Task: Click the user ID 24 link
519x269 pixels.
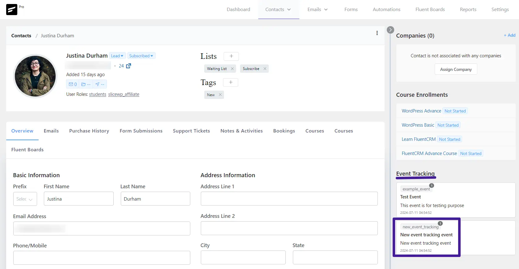Action: tap(121, 66)
